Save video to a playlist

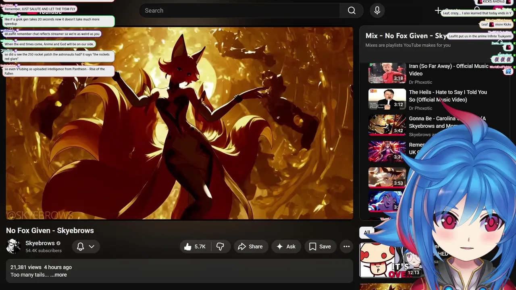click(x=320, y=246)
